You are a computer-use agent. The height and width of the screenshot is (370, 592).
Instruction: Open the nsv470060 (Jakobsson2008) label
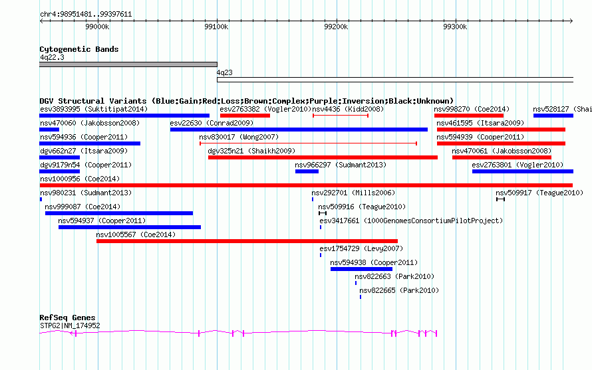[90, 123]
